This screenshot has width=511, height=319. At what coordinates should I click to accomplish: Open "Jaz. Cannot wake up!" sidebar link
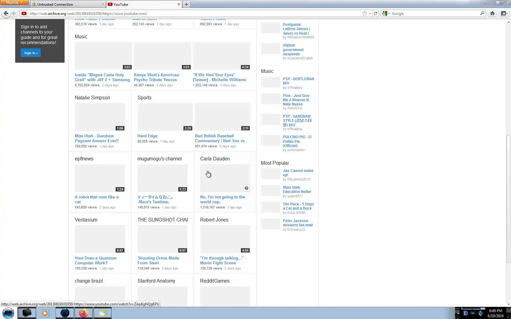(298, 173)
